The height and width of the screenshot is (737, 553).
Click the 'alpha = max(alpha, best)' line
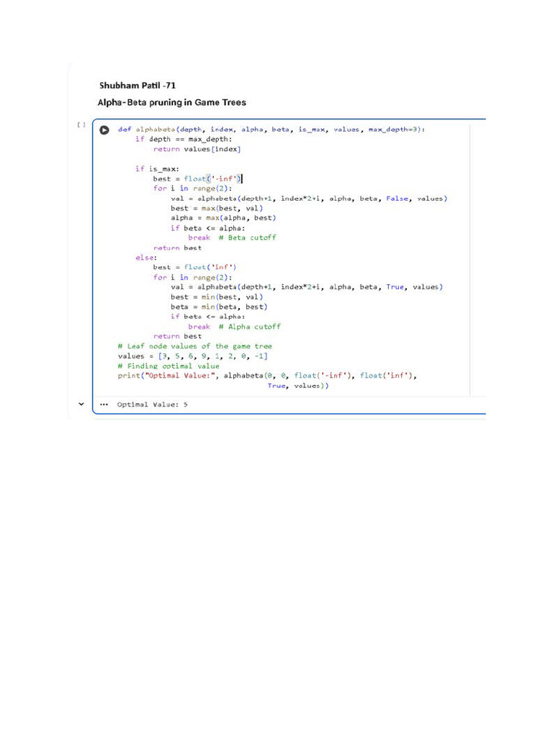click(x=223, y=218)
